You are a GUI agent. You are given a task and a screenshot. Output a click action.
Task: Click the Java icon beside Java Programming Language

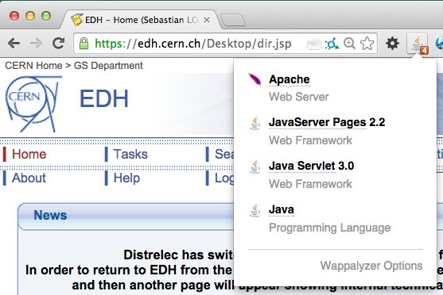tap(255, 210)
